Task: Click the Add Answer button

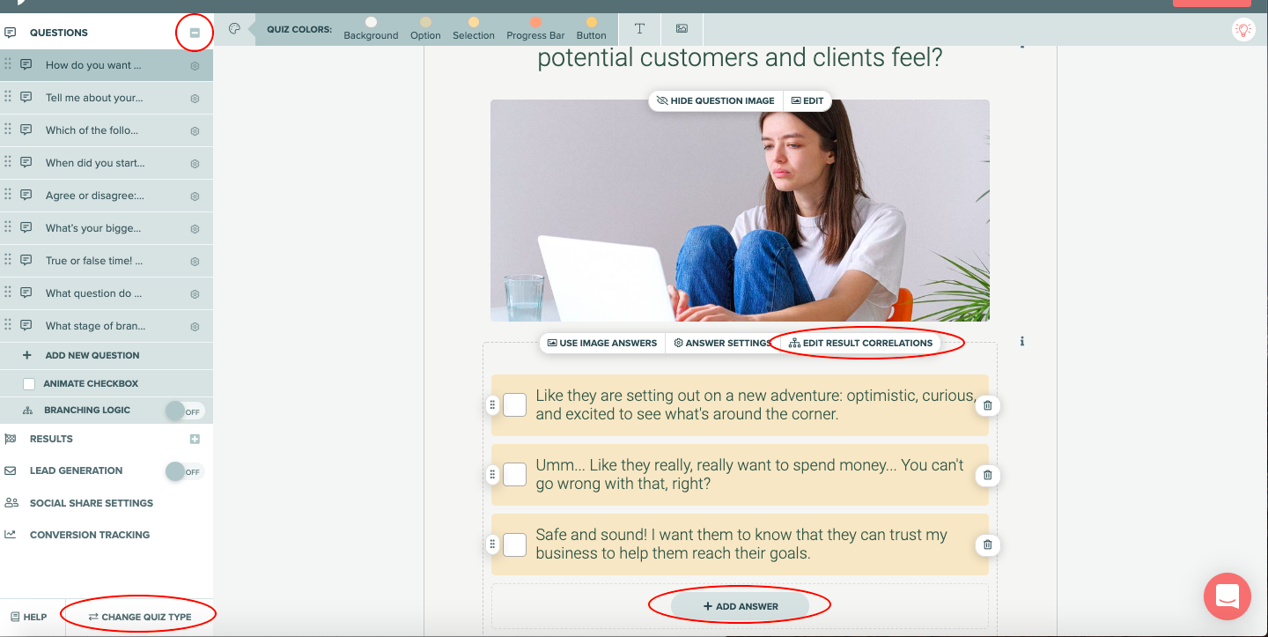Action: (740, 606)
